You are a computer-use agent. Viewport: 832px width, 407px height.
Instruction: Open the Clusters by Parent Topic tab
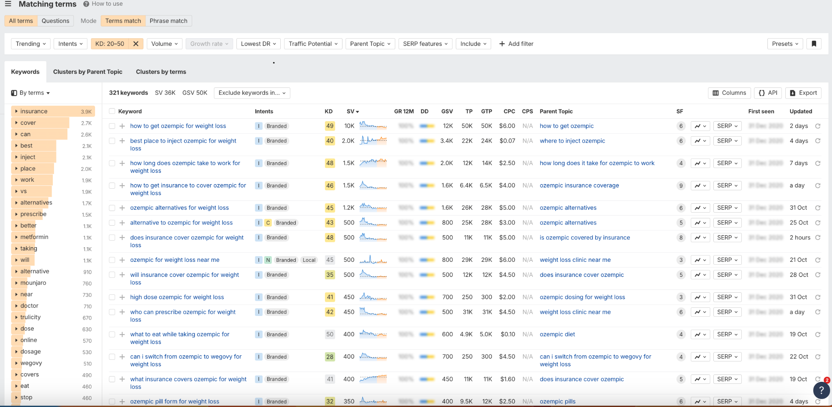(88, 72)
